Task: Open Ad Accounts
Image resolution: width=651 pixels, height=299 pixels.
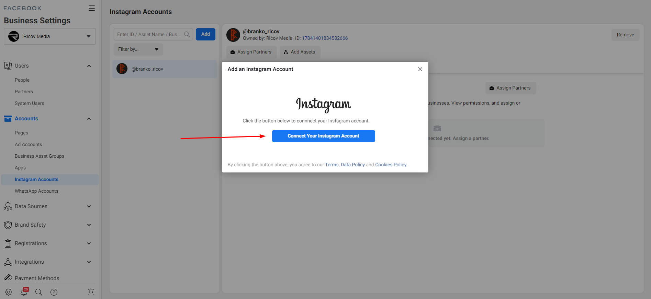Action: point(28,144)
